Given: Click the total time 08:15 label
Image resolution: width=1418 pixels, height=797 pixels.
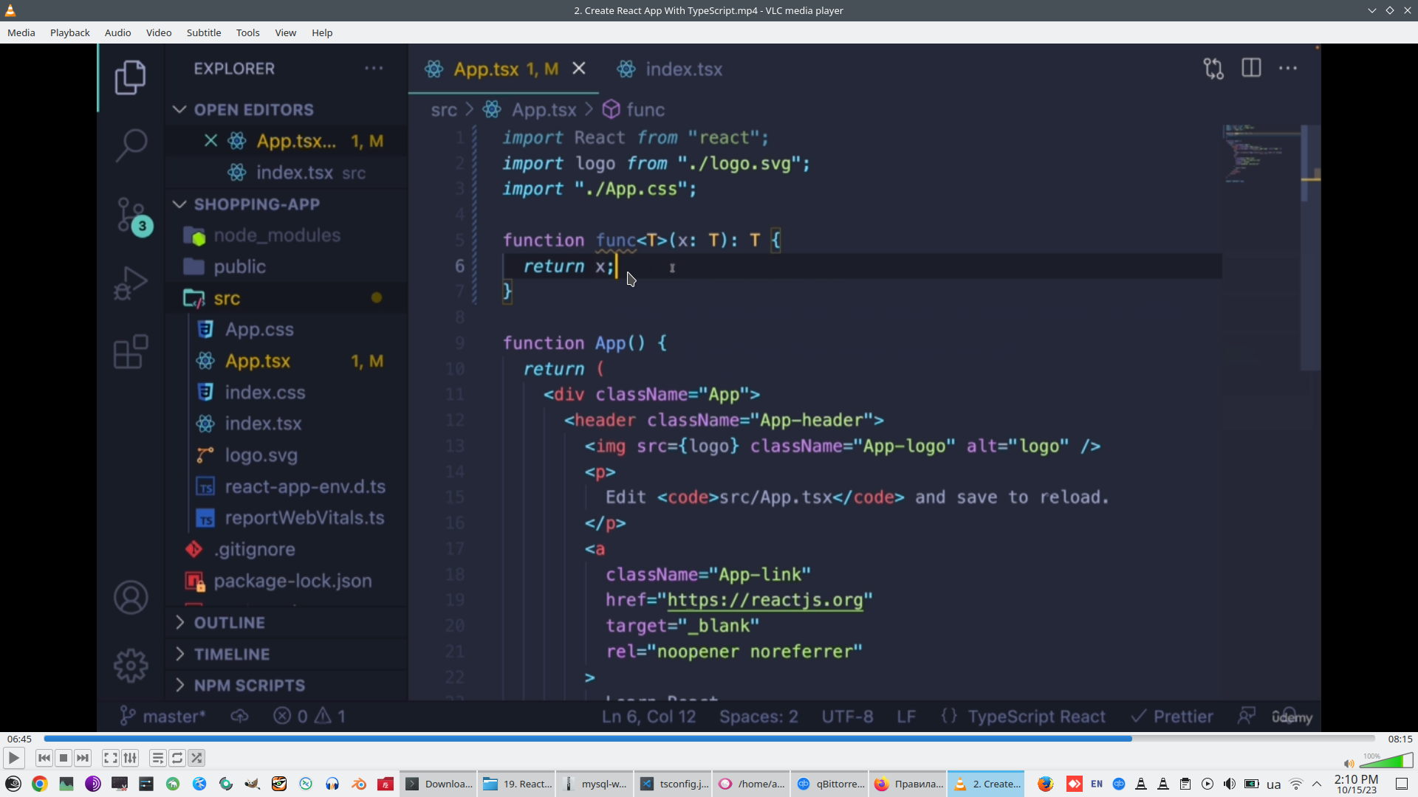Looking at the screenshot, I should [x=1400, y=739].
